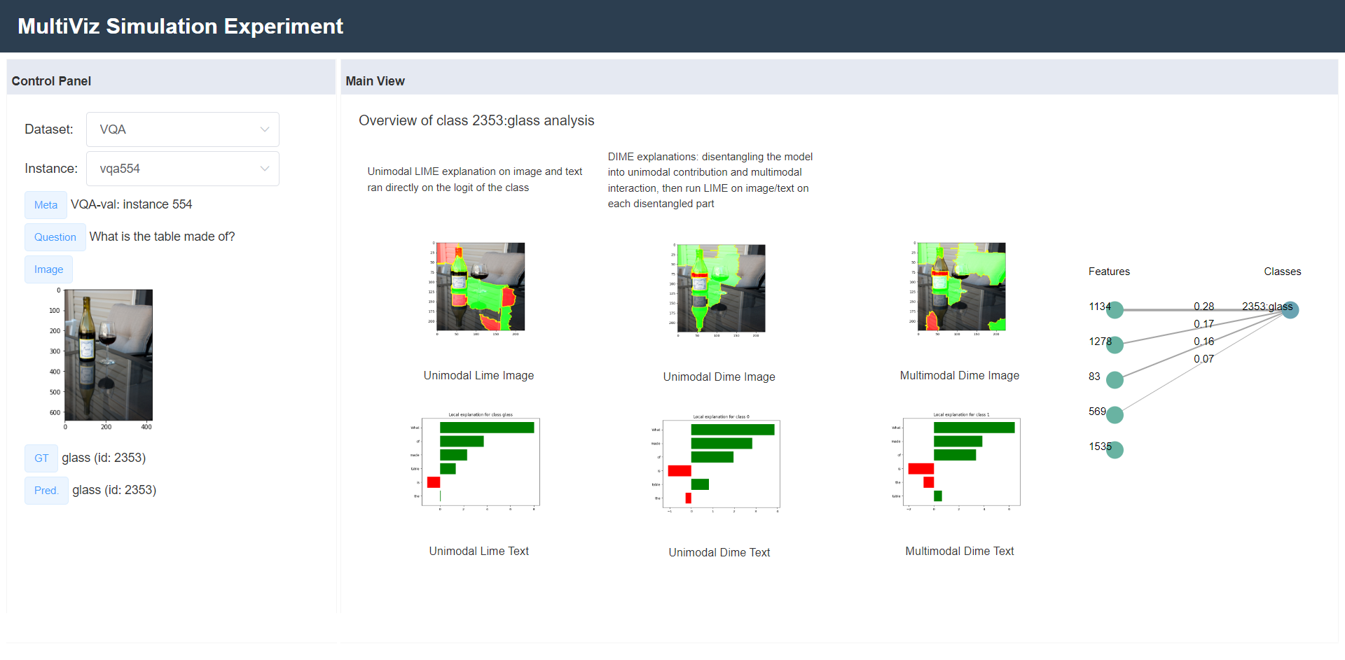
Task: Click the Meta tag label
Action: (46, 205)
